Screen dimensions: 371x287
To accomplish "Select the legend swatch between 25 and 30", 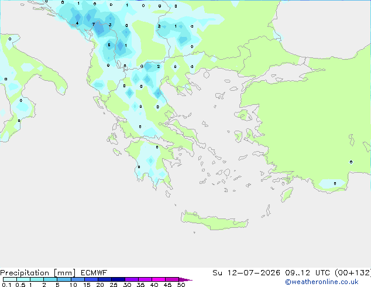I will [118, 279].
